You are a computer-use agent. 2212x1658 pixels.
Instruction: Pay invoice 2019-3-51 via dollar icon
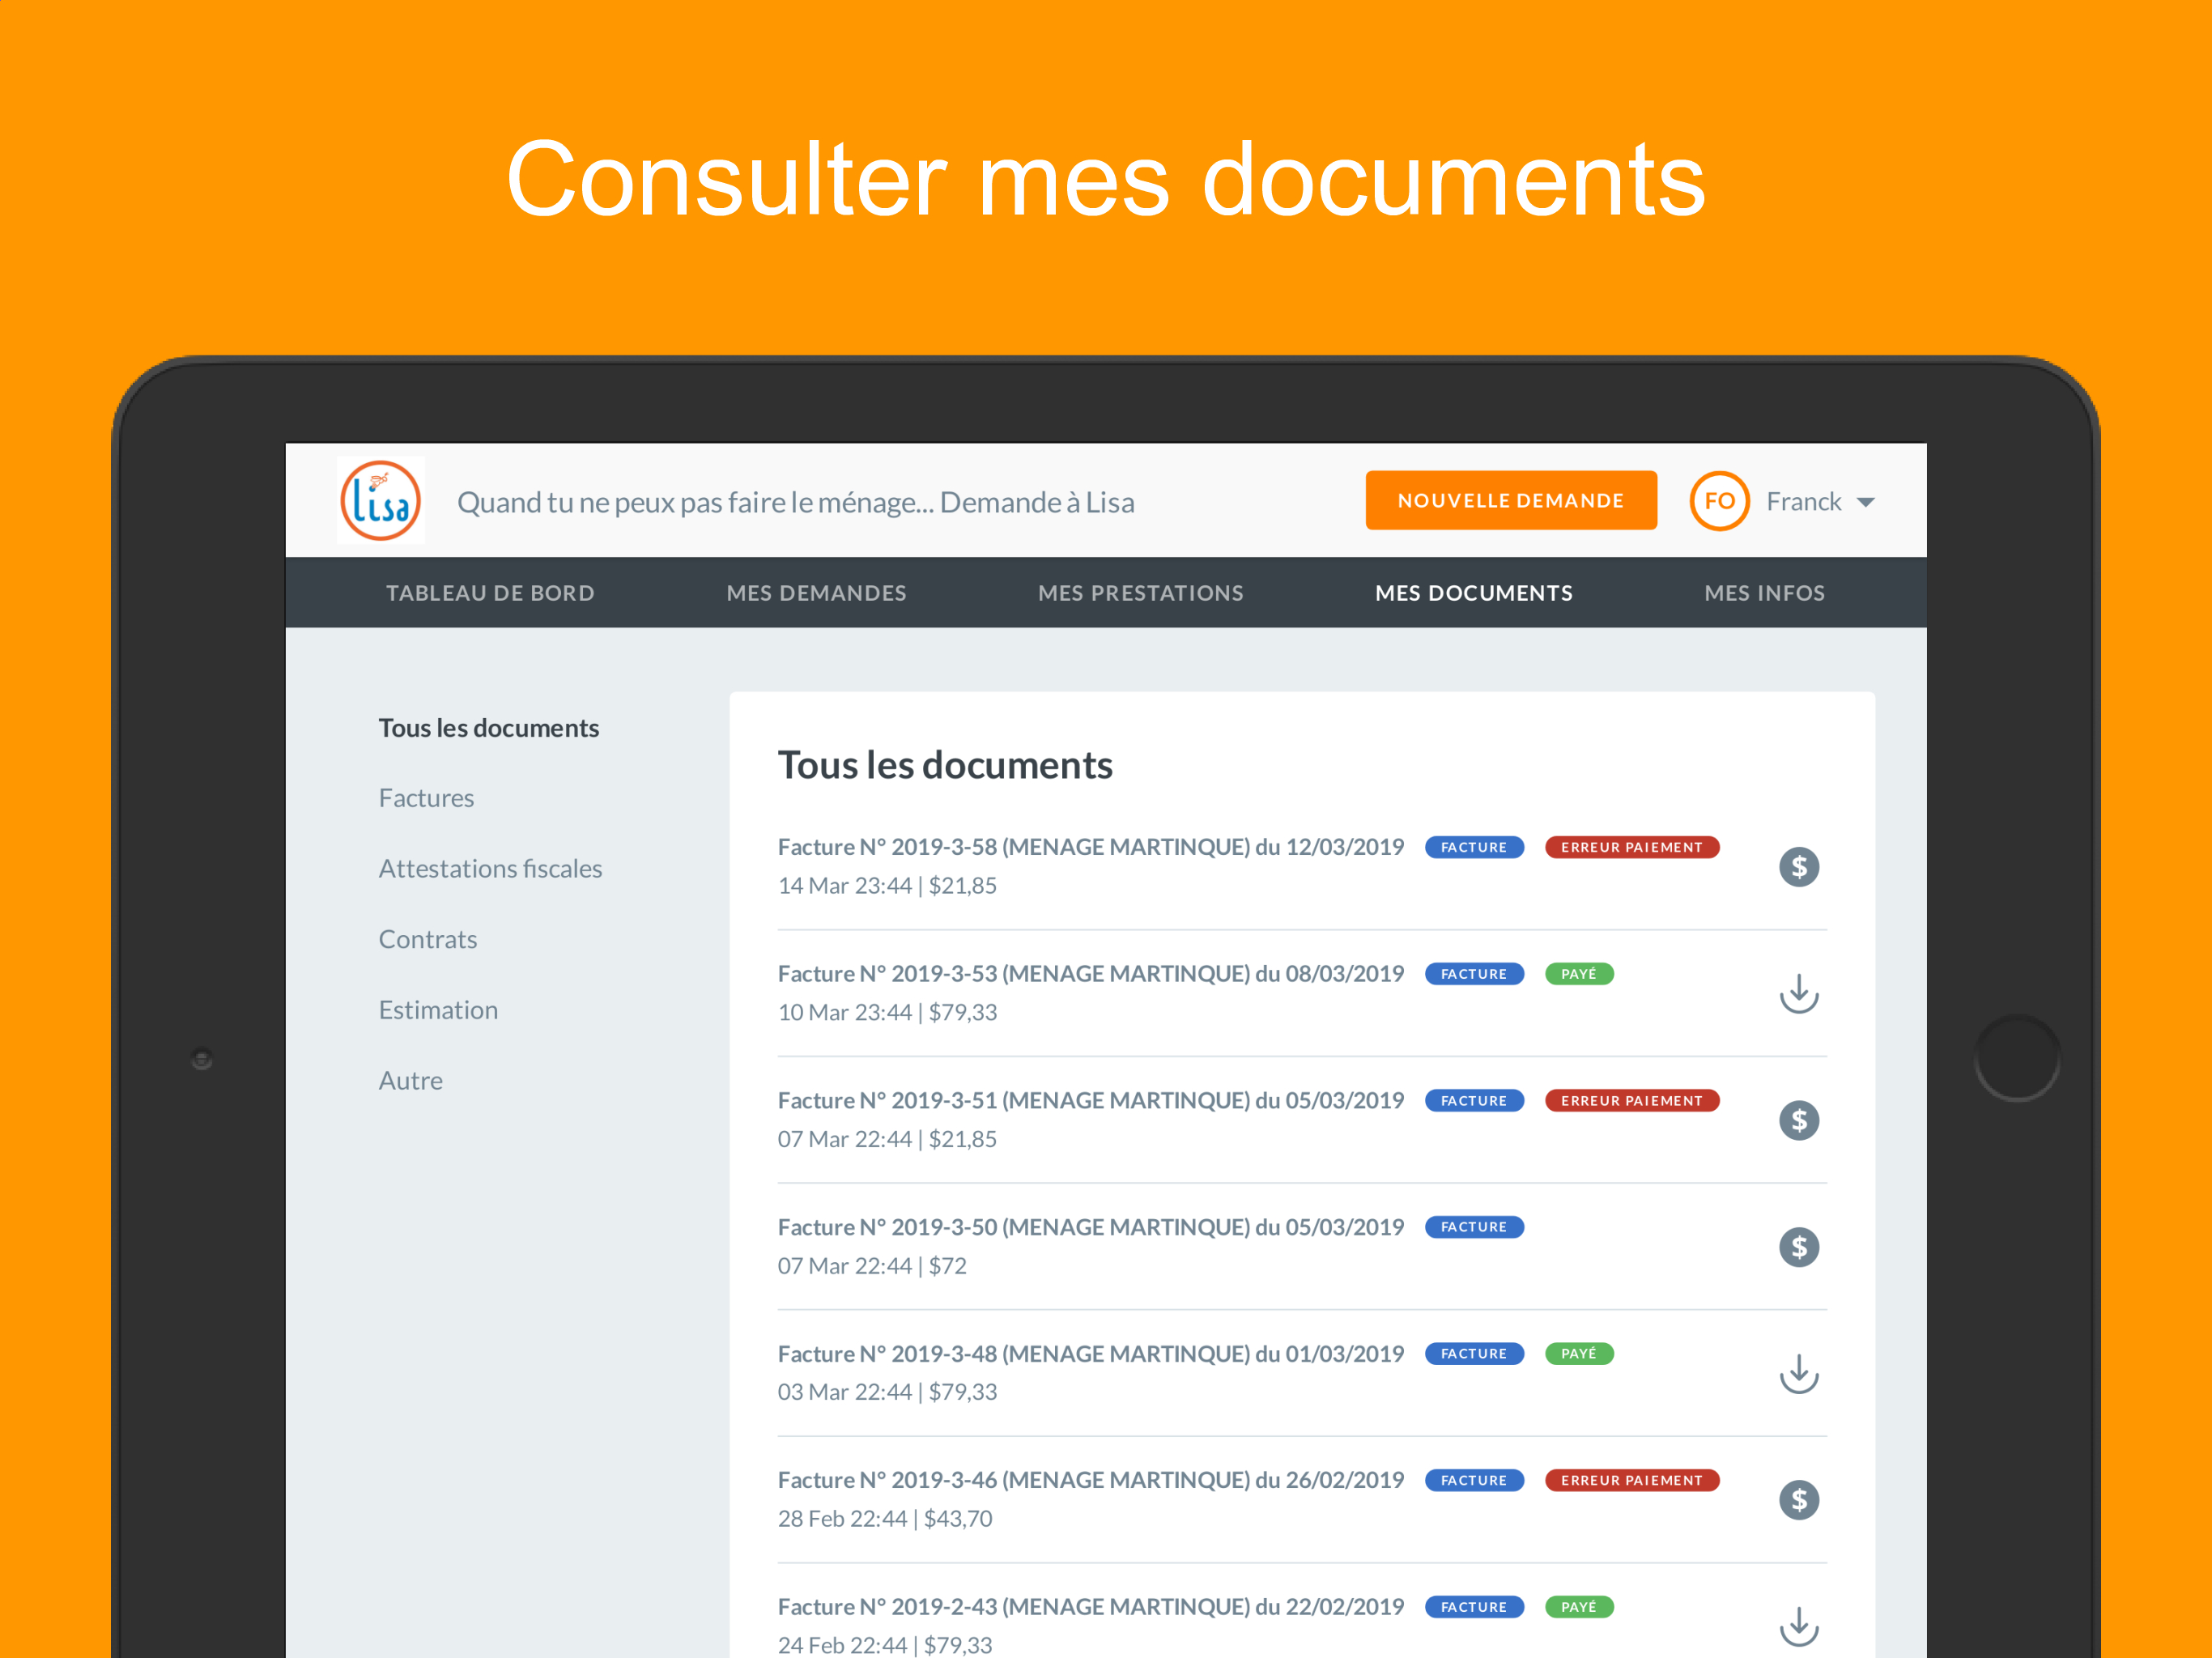pyautogui.click(x=1798, y=1120)
